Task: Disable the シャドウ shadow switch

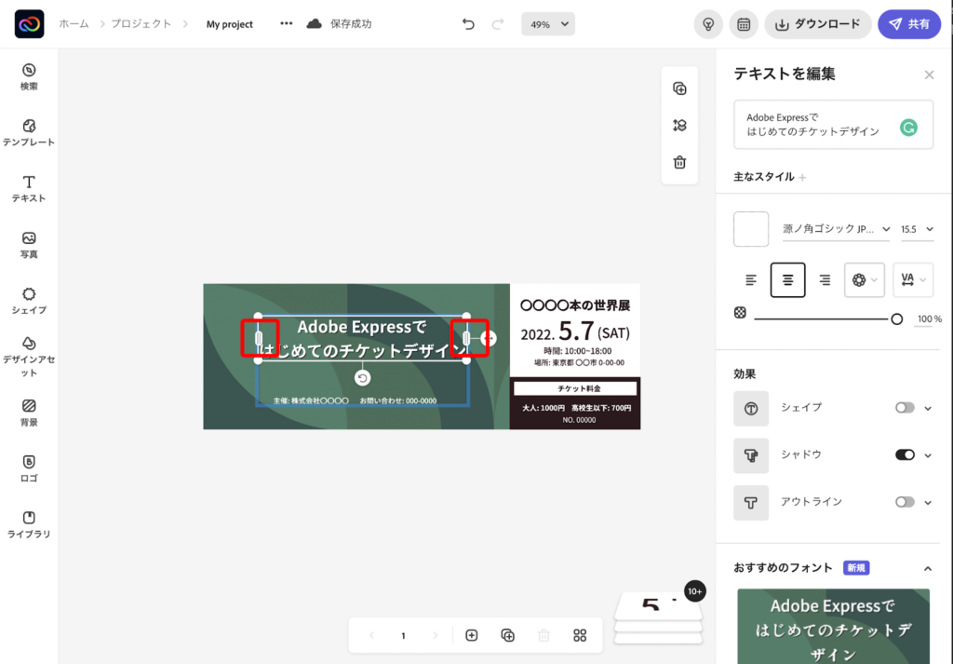Action: pyautogui.click(x=904, y=454)
